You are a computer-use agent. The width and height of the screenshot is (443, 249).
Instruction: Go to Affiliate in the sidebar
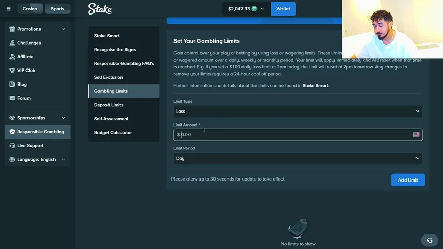pos(37,57)
